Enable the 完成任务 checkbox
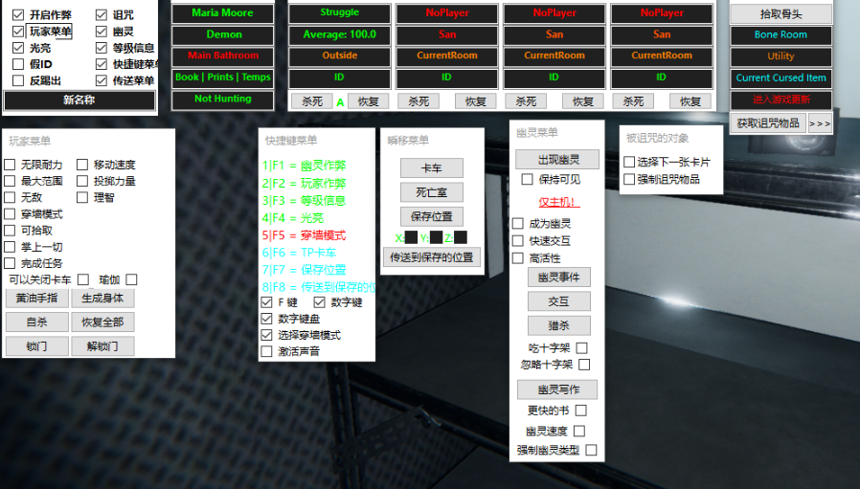This screenshot has height=489, width=860. (x=10, y=263)
